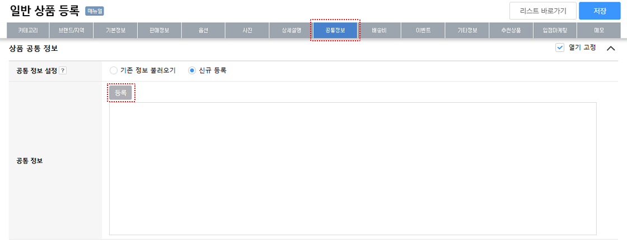
Task: Save with the blue 저장 button
Action: pos(600,11)
